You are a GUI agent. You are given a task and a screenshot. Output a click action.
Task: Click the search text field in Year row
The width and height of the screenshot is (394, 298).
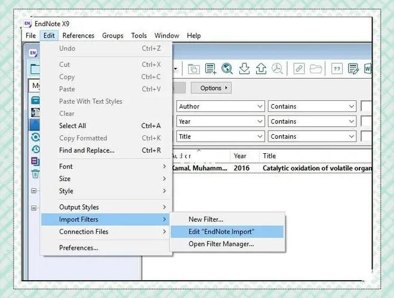tap(367, 122)
